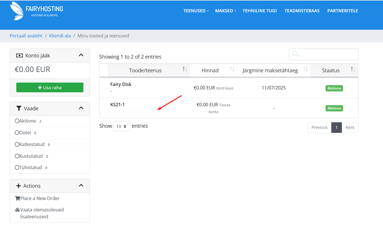Click Place a New Order link
The width and height of the screenshot is (383, 234).
(x=40, y=198)
